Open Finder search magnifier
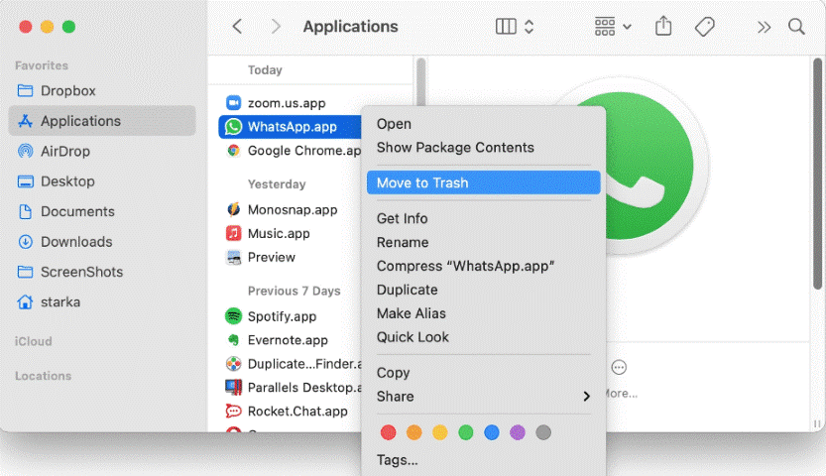 click(x=796, y=27)
